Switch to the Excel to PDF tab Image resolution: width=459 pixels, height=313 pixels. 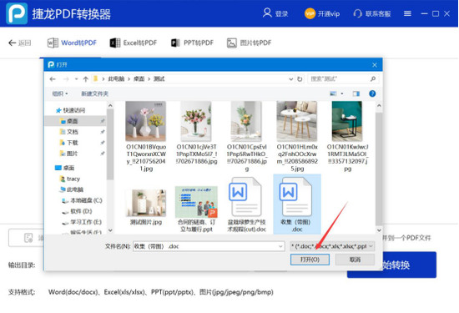[x=134, y=43]
